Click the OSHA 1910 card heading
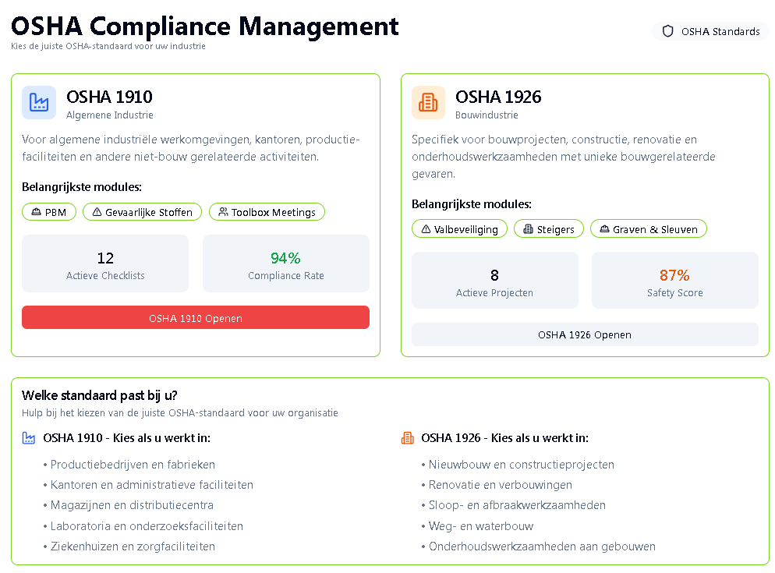The height and width of the screenshot is (573, 775). tap(109, 97)
